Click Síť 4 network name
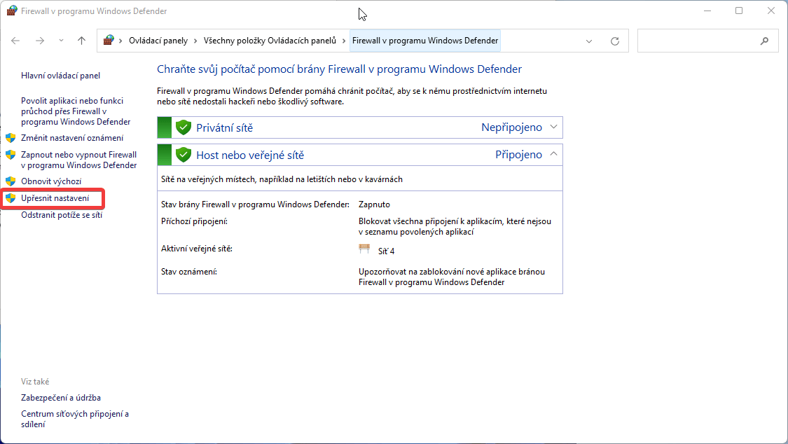The image size is (788, 444). [386, 251]
